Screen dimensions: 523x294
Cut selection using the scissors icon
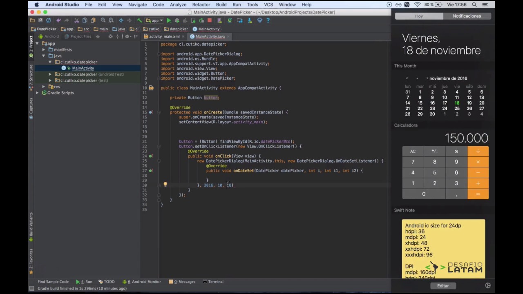point(76,20)
